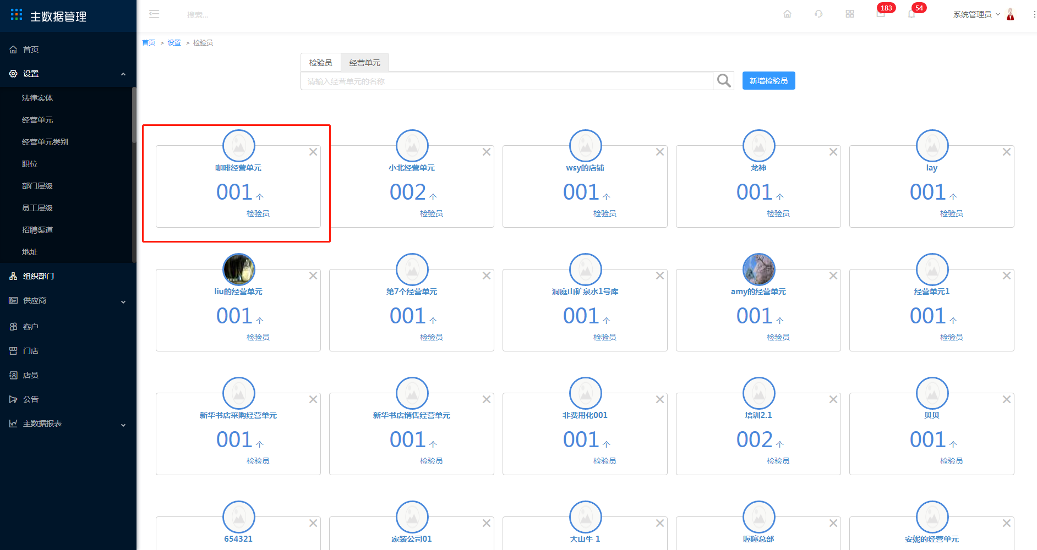
Task: Close the 贝贝 card
Action: 1007,399
